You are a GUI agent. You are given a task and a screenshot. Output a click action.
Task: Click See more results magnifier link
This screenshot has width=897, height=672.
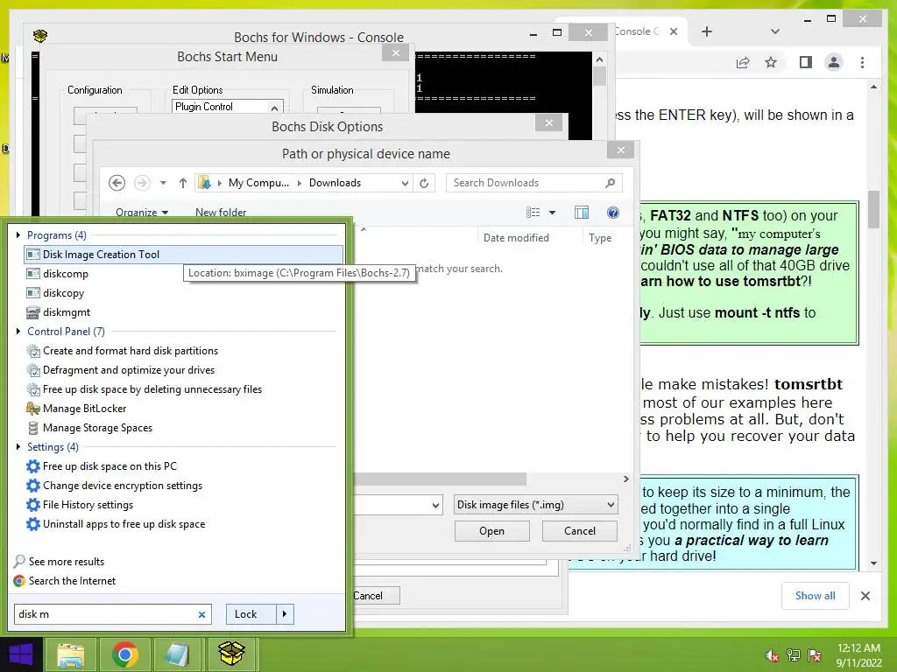pos(59,562)
